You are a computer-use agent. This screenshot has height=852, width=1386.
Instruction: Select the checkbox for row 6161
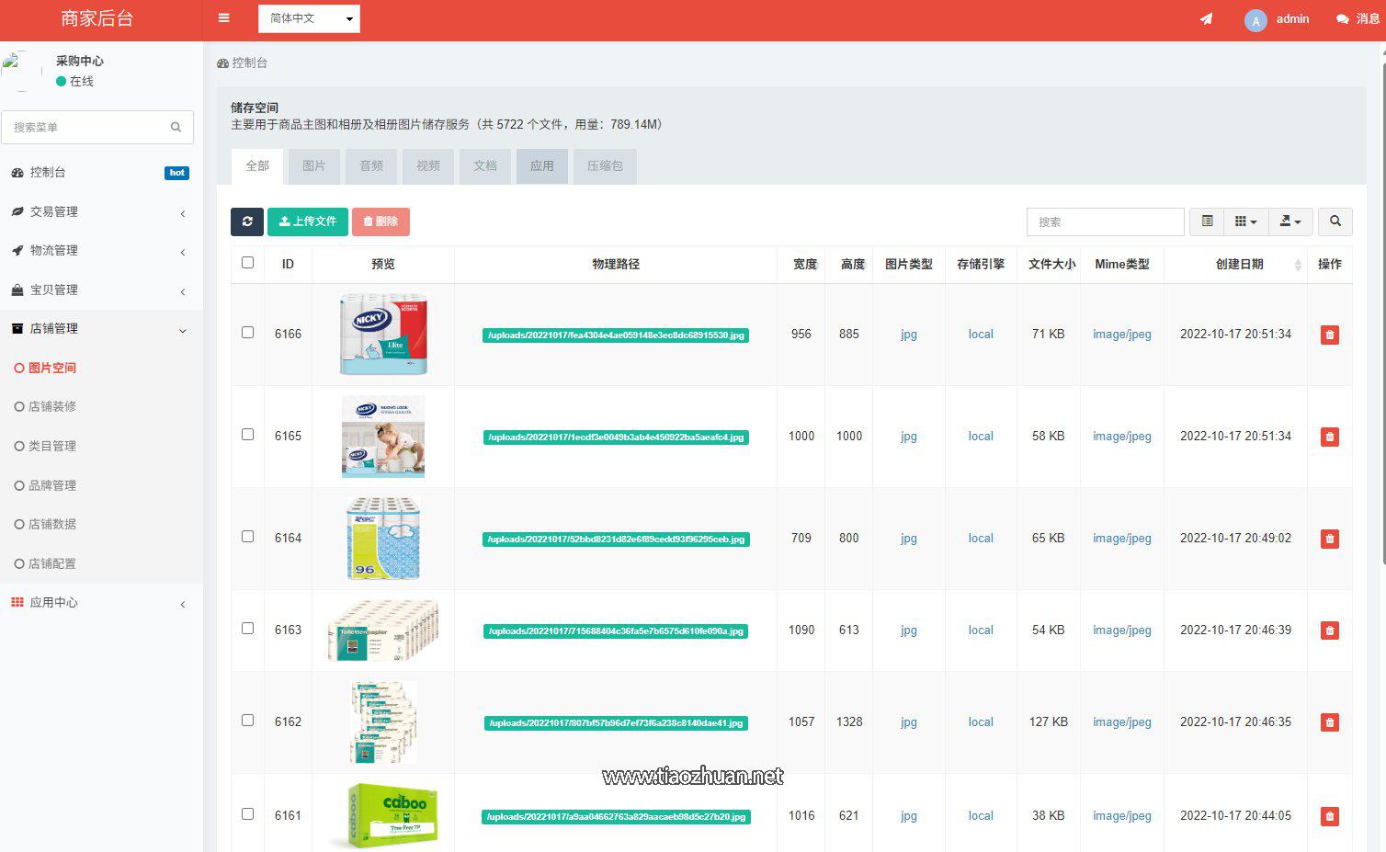coord(247,813)
